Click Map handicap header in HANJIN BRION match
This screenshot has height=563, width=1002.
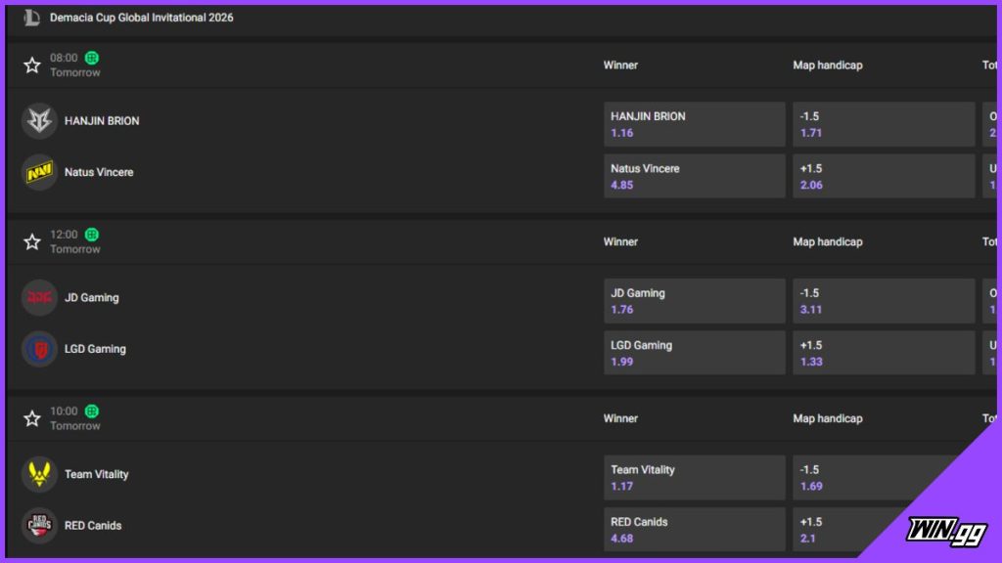pyautogui.click(x=828, y=65)
